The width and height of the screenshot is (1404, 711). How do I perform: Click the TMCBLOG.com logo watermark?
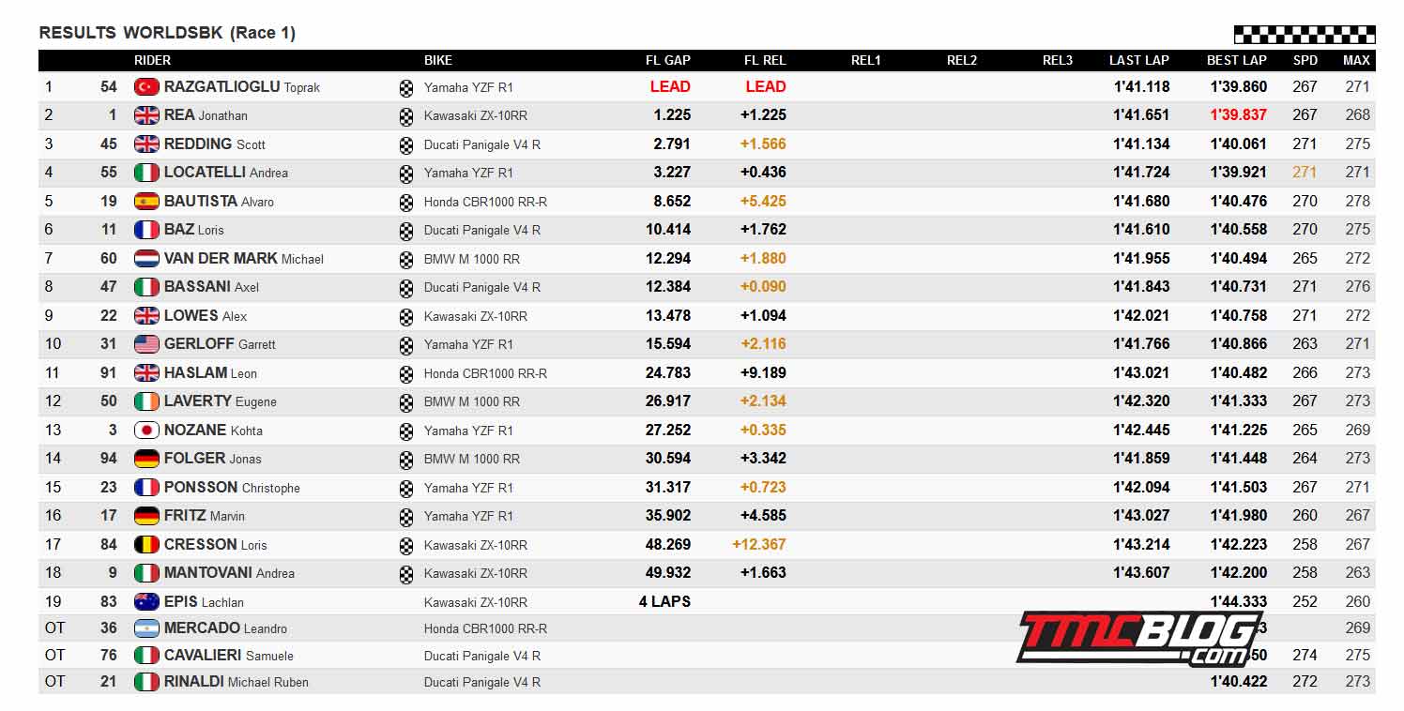1139,639
